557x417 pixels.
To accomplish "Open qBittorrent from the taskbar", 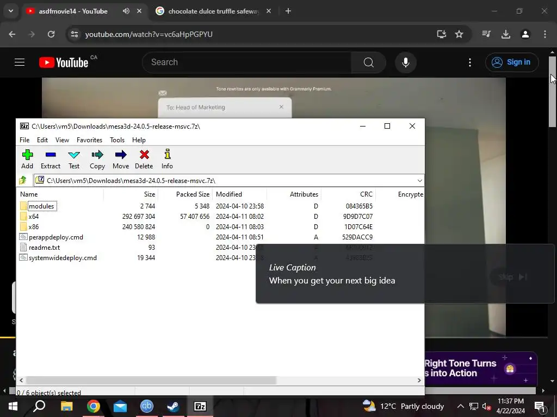I will point(147,406).
